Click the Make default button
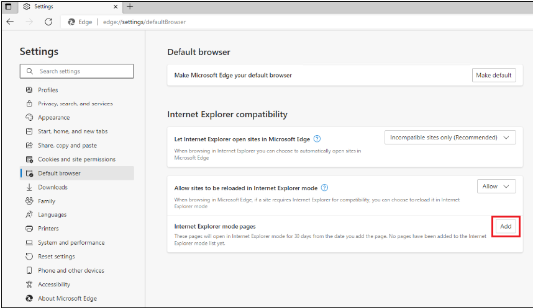Image resolution: width=533 pixels, height=308 pixels. (x=494, y=76)
